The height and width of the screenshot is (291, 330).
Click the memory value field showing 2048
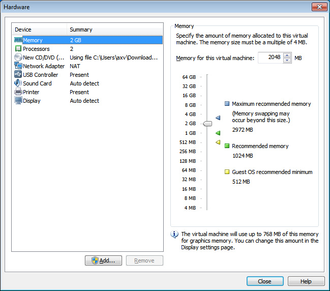tap(271, 57)
